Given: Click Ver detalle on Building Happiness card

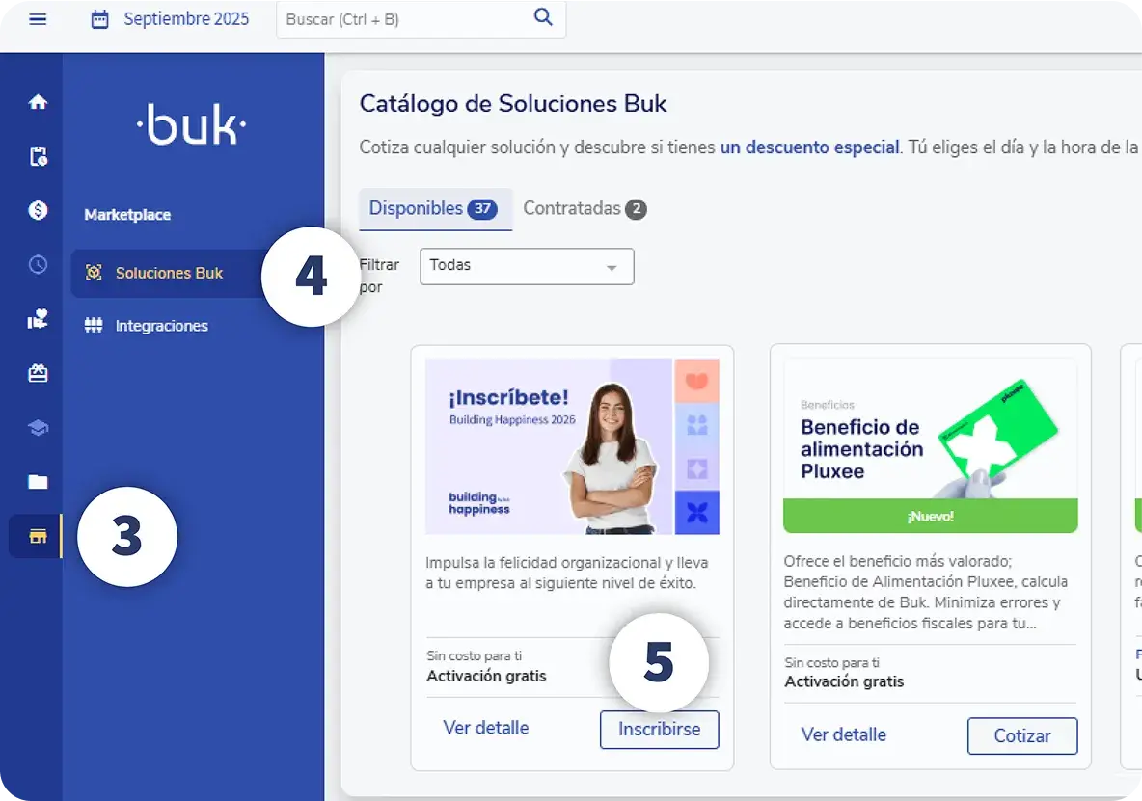Looking at the screenshot, I should pos(486,728).
